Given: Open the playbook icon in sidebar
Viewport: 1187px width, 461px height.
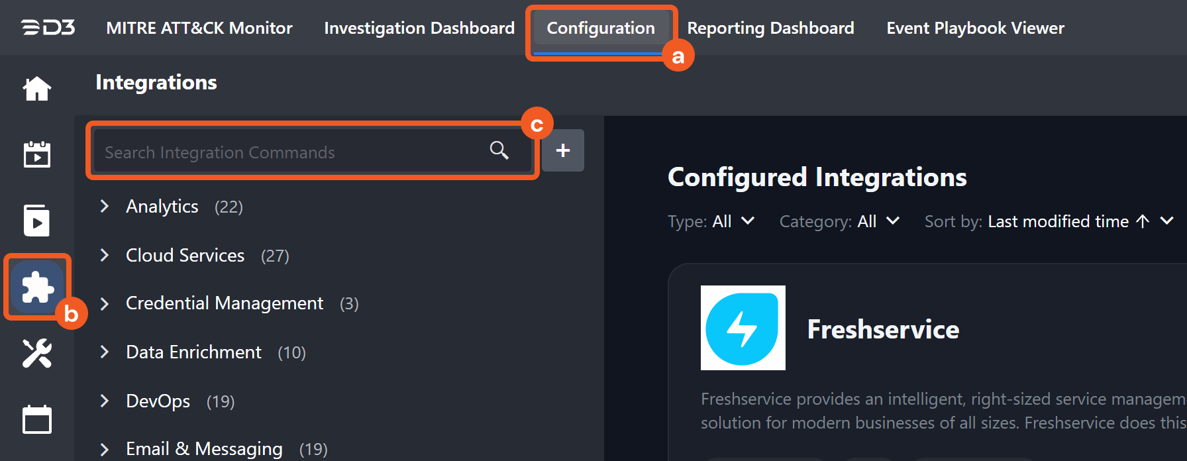Looking at the screenshot, I should pyautogui.click(x=37, y=221).
